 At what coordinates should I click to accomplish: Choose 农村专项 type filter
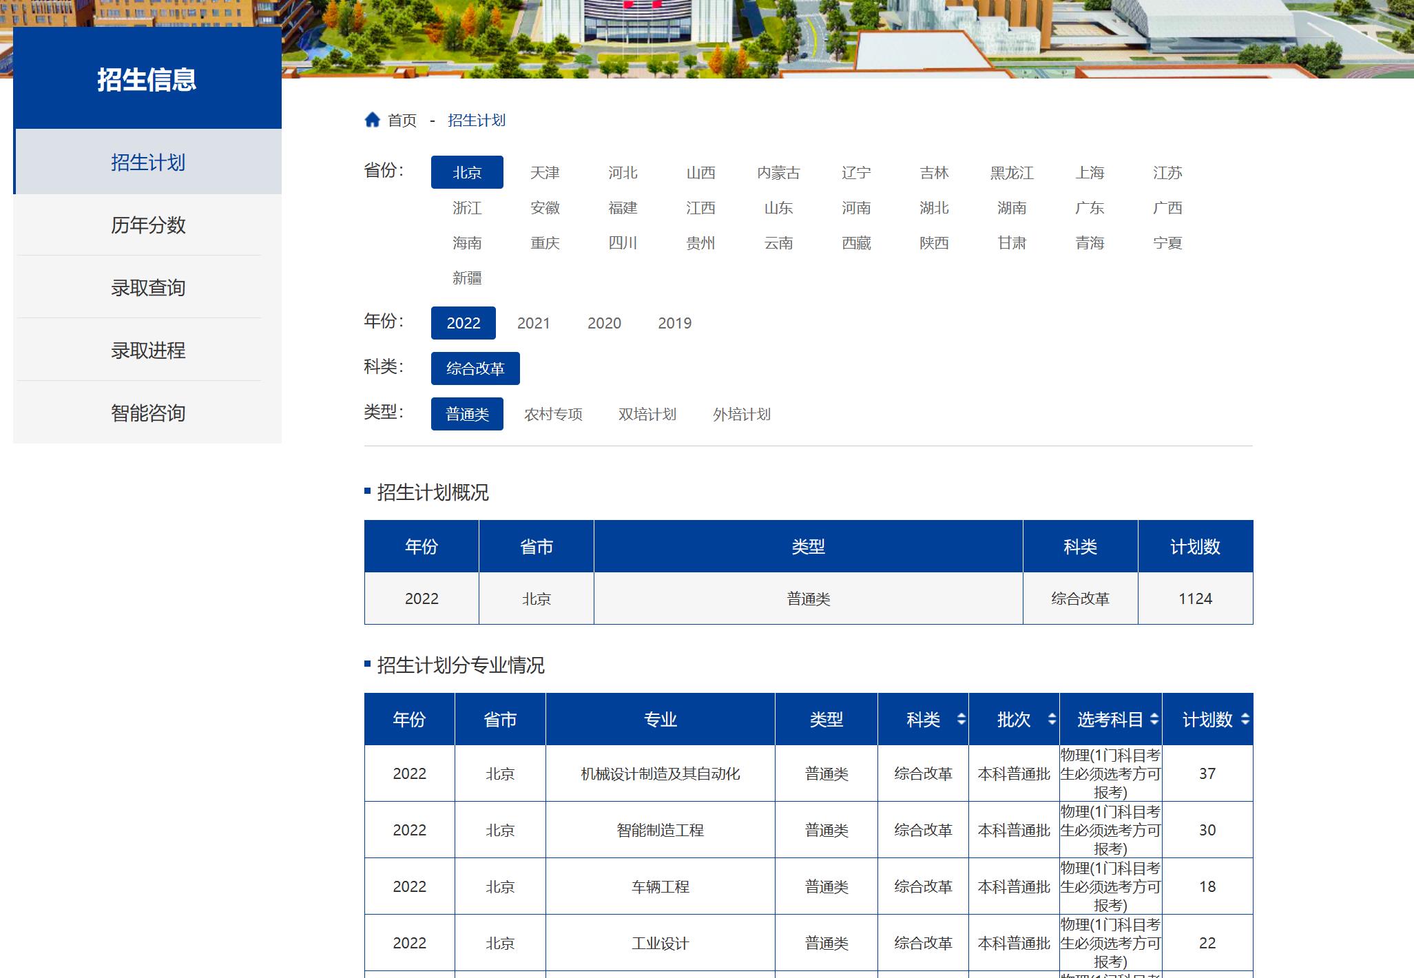click(x=553, y=414)
